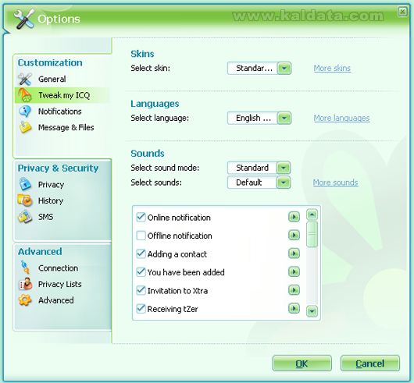This screenshot has width=414, height=383.
Task: Click the sound list scrollbar thumb
Action: [x=312, y=234]
